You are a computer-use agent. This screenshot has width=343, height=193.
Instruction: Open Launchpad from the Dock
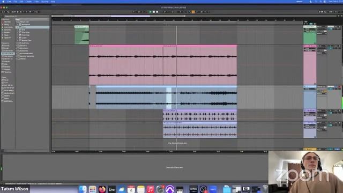(92, 189)
